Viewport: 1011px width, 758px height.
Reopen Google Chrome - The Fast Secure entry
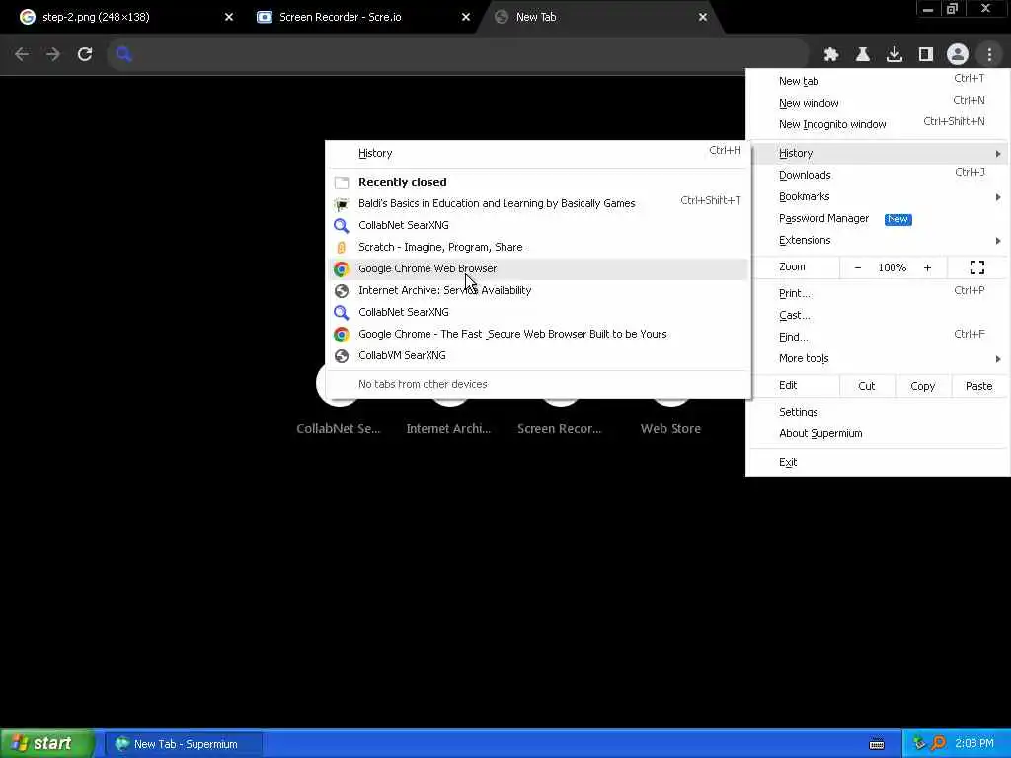pyautogui.click(x=538, y=334)
